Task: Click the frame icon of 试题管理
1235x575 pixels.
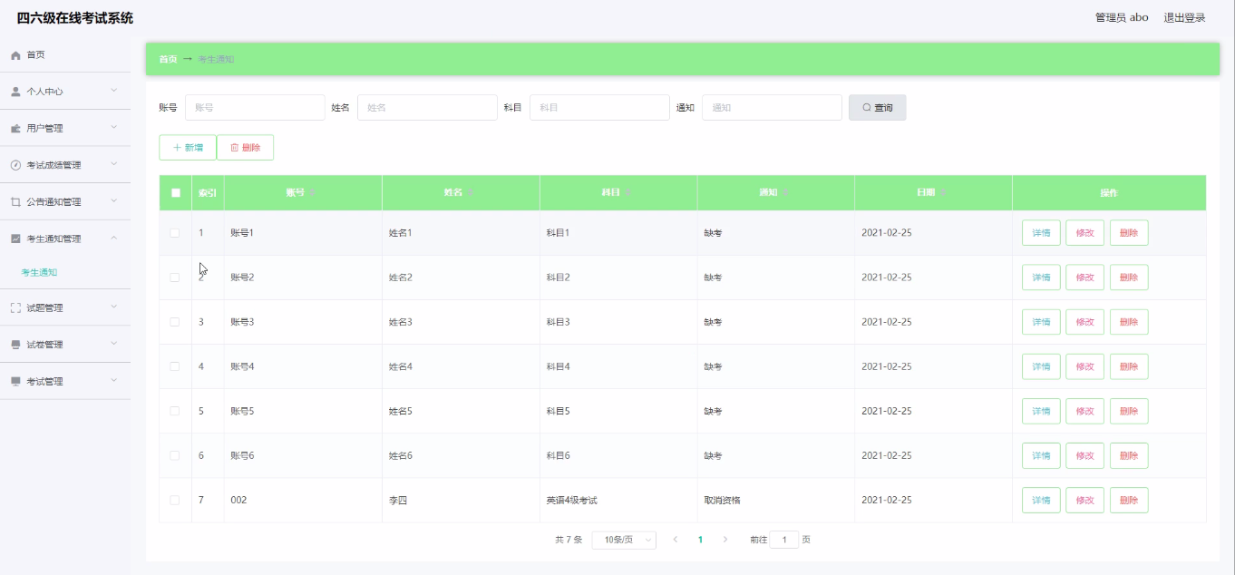Action: point(15,308)
